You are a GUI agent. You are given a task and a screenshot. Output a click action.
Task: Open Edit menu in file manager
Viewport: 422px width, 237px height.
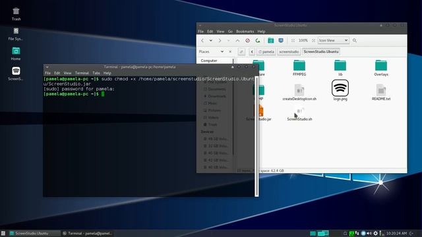[210, 32]
